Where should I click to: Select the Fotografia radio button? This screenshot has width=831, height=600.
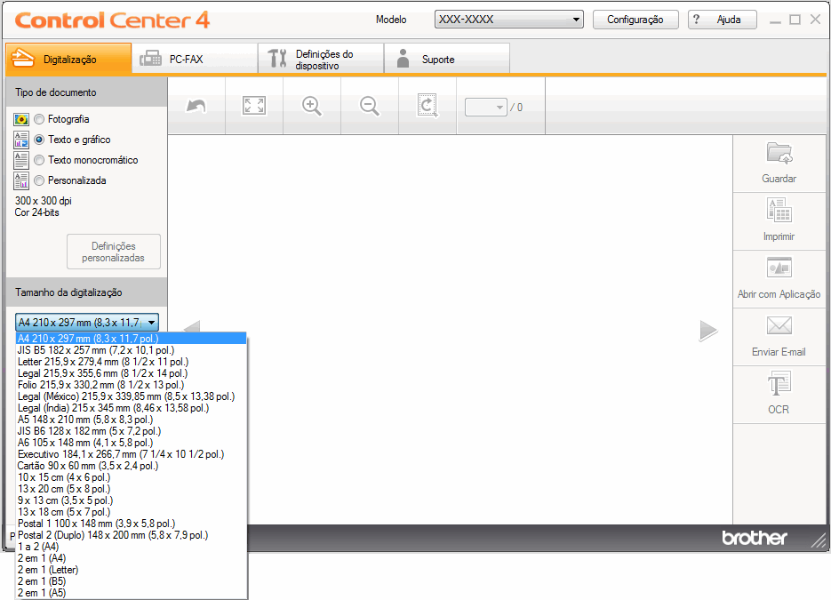pyautogui.click(x=39, y=119)
